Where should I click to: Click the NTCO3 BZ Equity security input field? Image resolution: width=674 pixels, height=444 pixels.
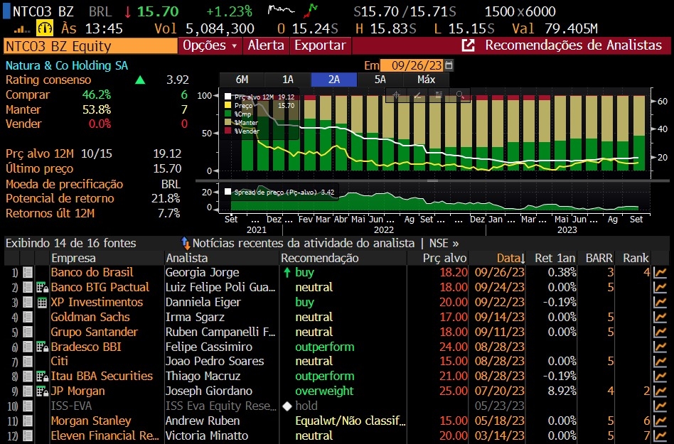point(90,46)
